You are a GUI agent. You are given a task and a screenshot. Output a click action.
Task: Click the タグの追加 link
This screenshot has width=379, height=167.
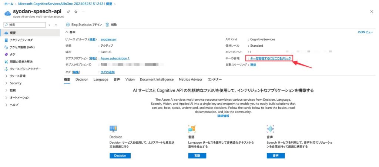click(x=108, y=72)
